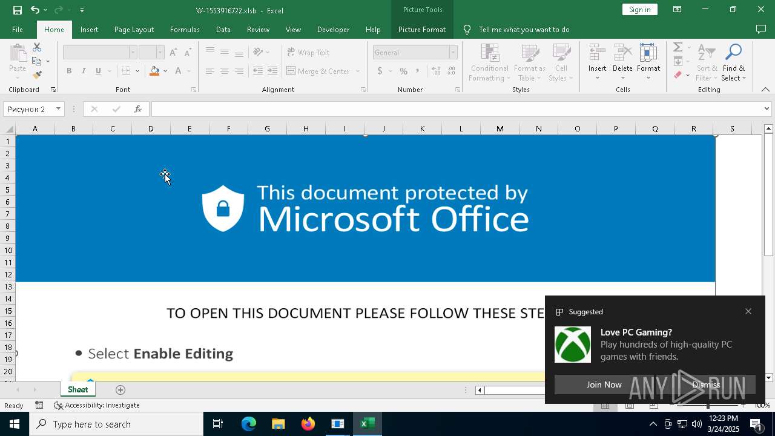Collapse the ribbon with the chevron
The height and width of the screenshot is (436, 775).
(765, 90)
